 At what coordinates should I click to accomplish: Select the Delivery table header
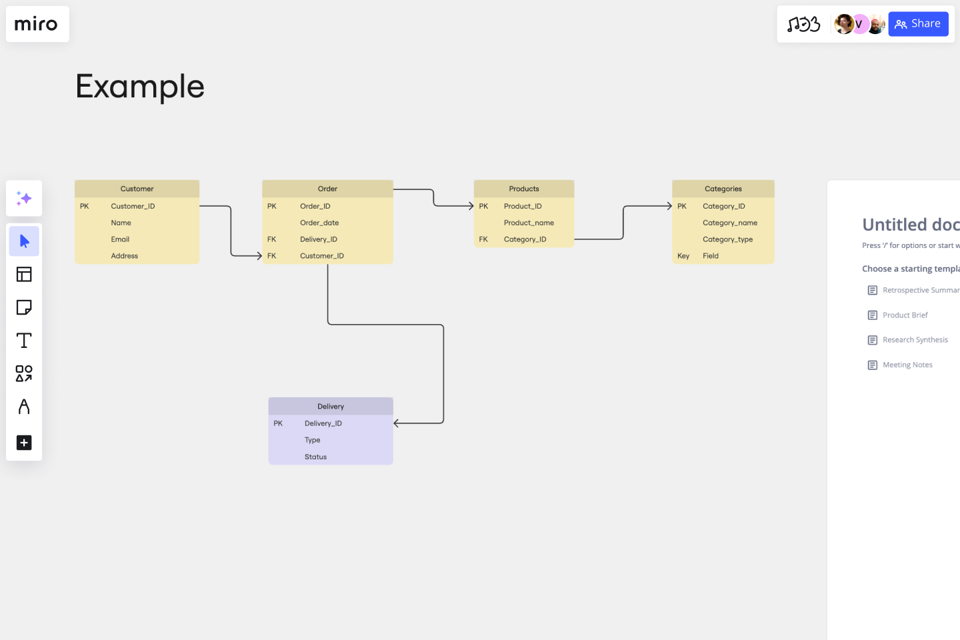pyautogui.click(x=331, y=407)
